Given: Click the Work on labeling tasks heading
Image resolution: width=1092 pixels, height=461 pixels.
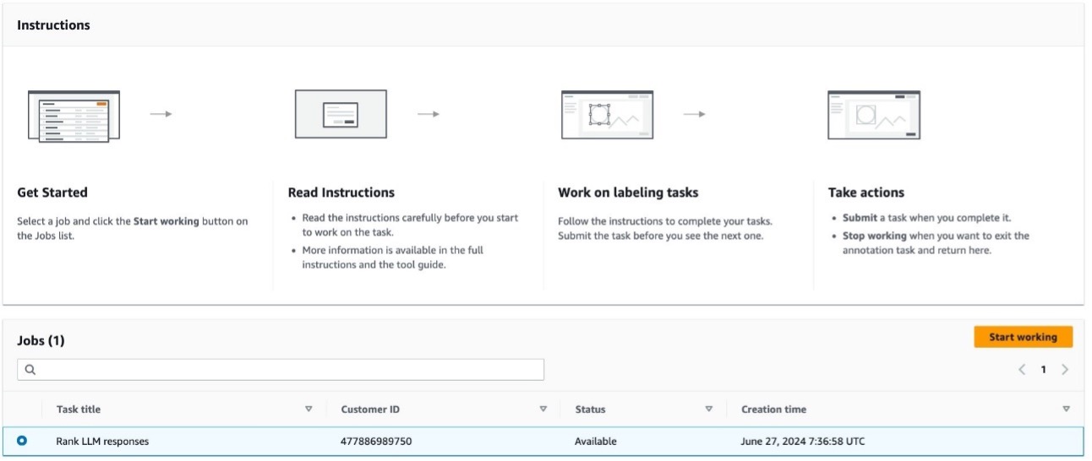Looking at the screenshot, I should pos(628,193).
